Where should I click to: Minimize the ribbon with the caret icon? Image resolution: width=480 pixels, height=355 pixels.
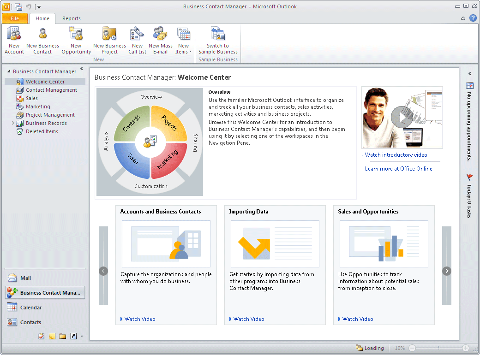point(463,18)
